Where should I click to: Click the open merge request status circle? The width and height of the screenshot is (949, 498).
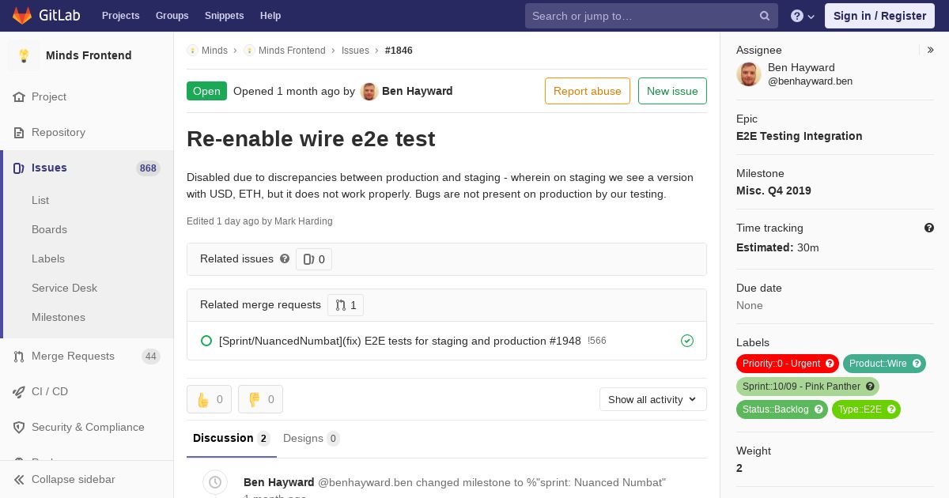tap(206, 341)
